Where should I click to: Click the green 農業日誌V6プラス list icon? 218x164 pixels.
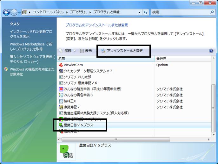pyautogui.click(x=61, y=125)
